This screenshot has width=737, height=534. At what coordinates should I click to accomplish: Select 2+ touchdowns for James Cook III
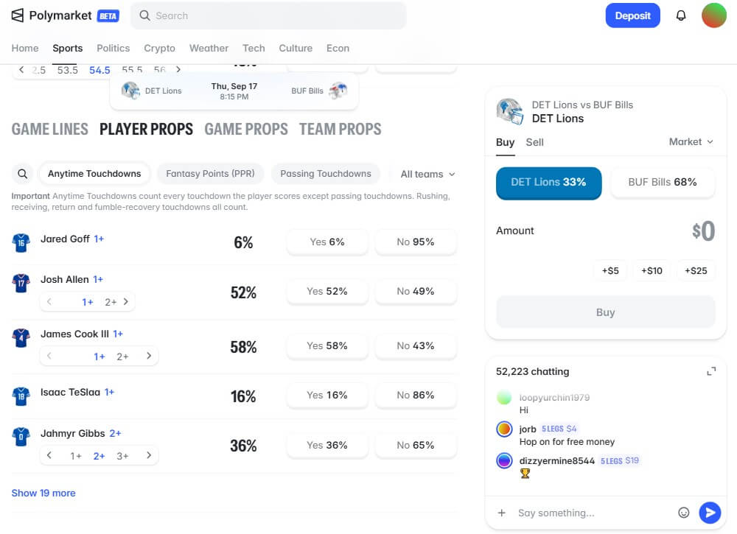click(x=122, y=357)
